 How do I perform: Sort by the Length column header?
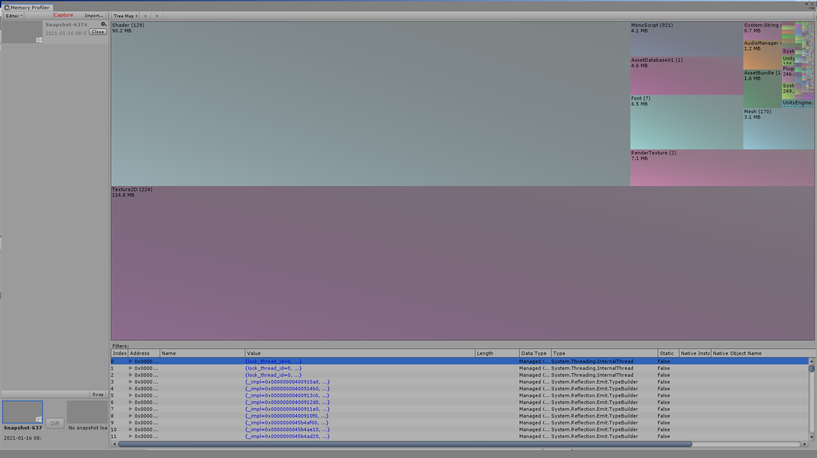click(x=497, y=353)
